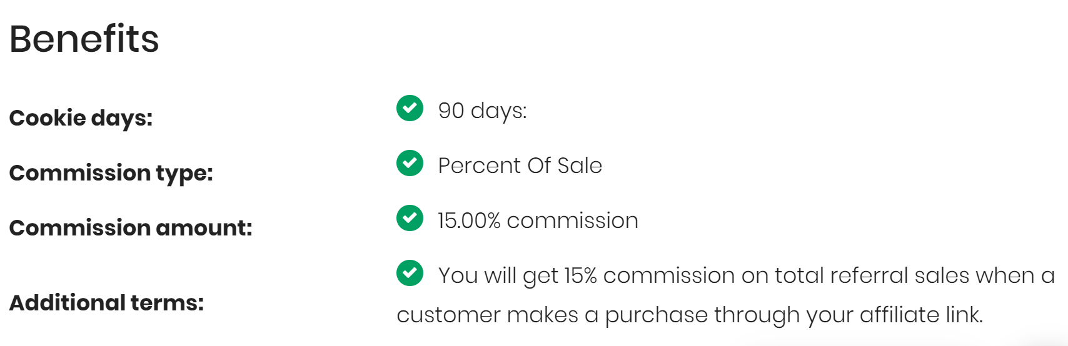
Task: Click the 'Cookie days:' label
Action: pos(81,118)
